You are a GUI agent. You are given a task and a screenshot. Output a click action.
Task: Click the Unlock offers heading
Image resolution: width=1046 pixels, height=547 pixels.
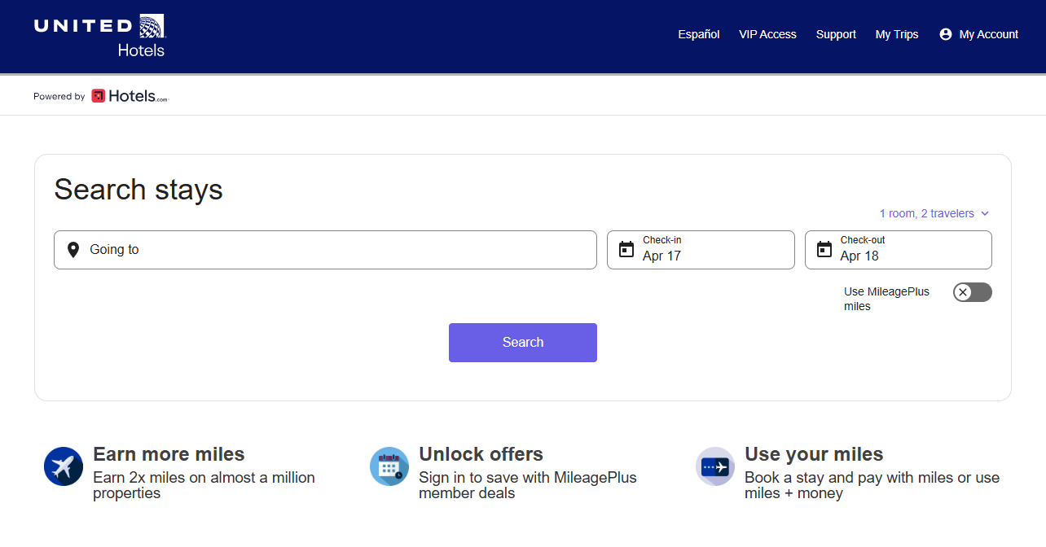click(481, 454)
